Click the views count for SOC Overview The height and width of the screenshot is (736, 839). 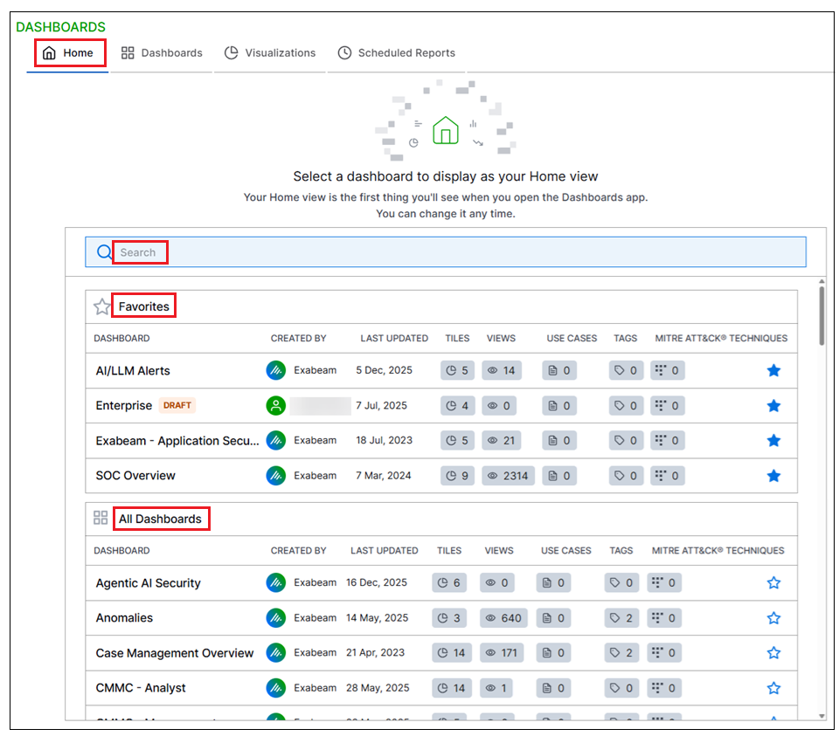tap(507, 476)
